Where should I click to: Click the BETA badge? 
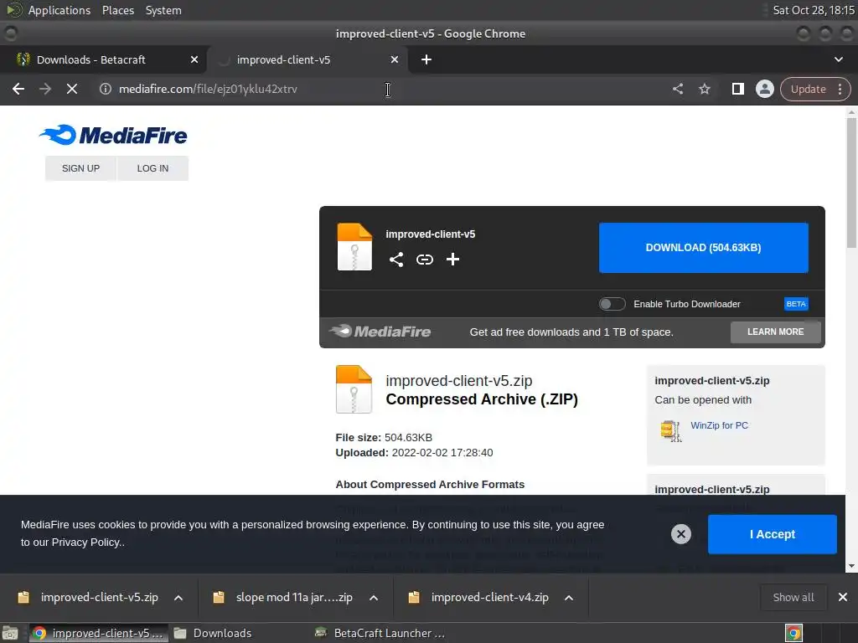point(796,304)
